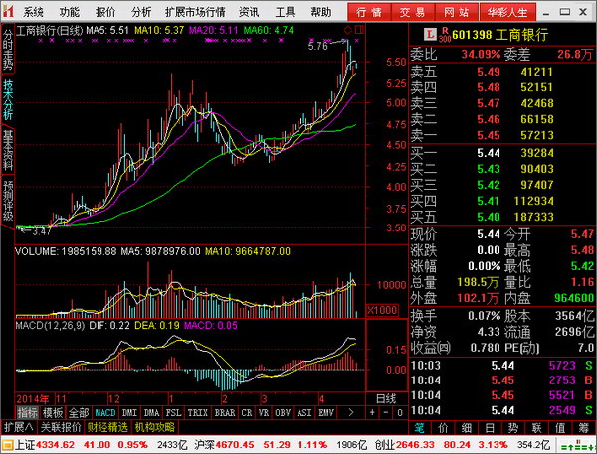
Task: Click the L icon beside stock code 601398
Action: coord(430,34)
